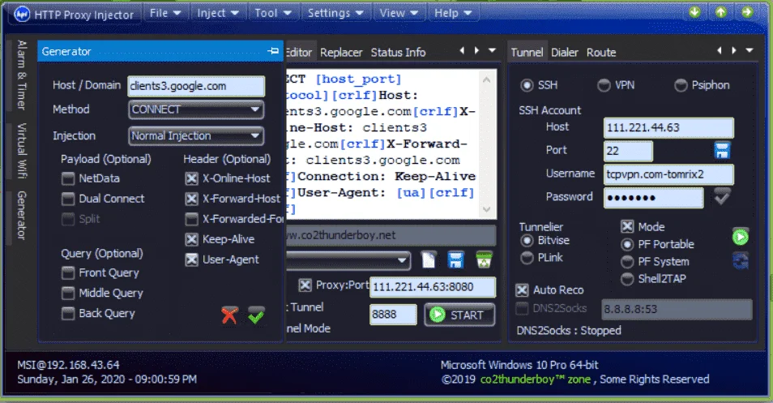
Task: Open the View menu
Action: tap(399, 13)
